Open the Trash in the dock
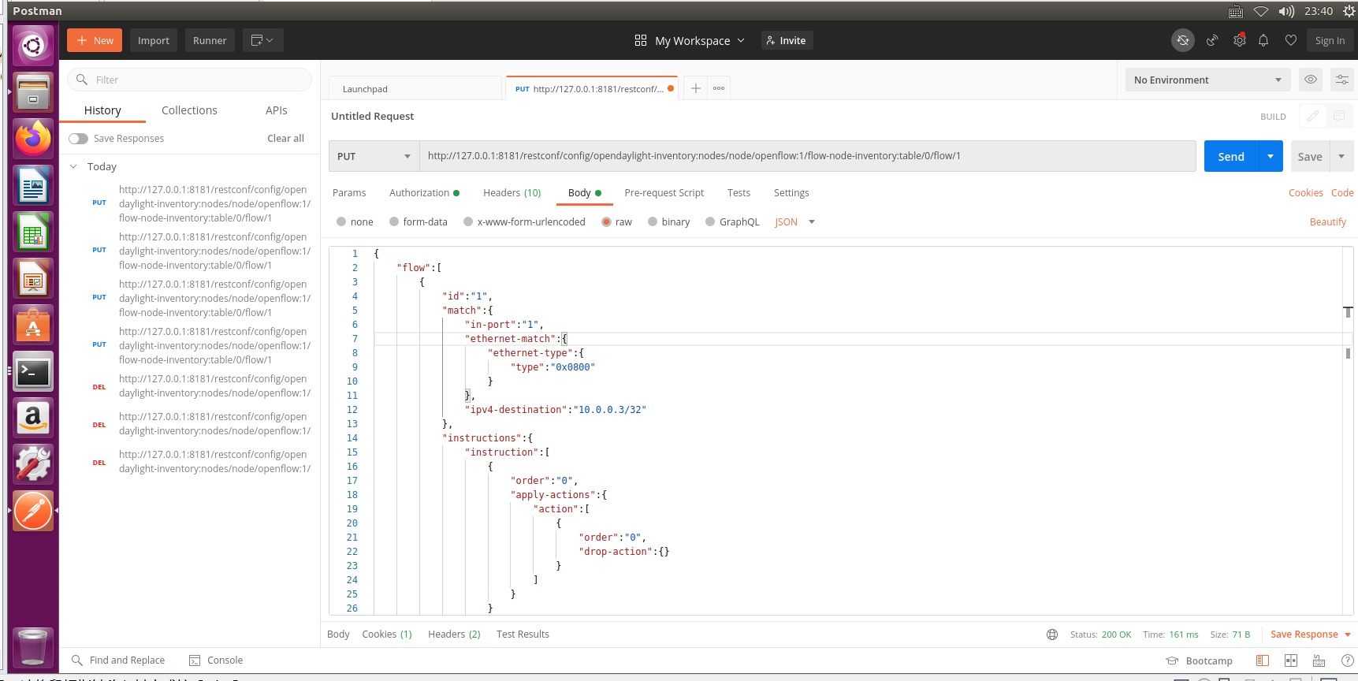1358x681 pixels. (33, 647)
